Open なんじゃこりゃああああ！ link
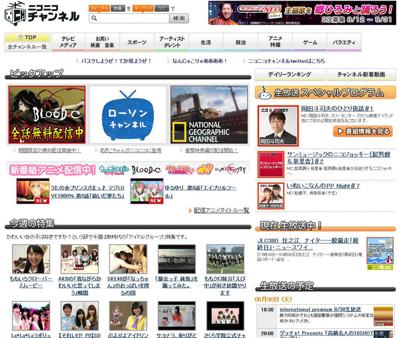 199,61
